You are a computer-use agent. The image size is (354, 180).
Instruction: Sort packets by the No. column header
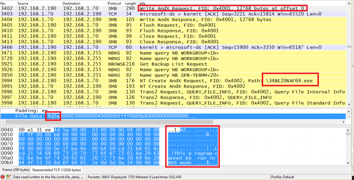[3, 3]
